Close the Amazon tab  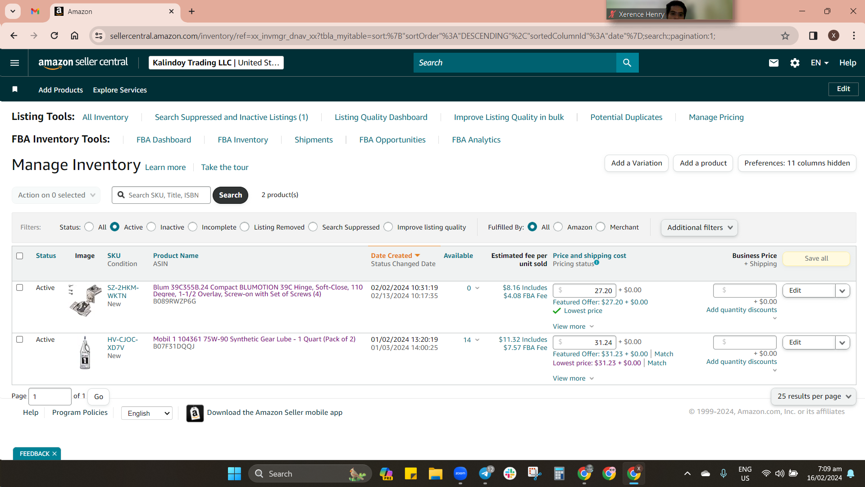tap(171, 11)
